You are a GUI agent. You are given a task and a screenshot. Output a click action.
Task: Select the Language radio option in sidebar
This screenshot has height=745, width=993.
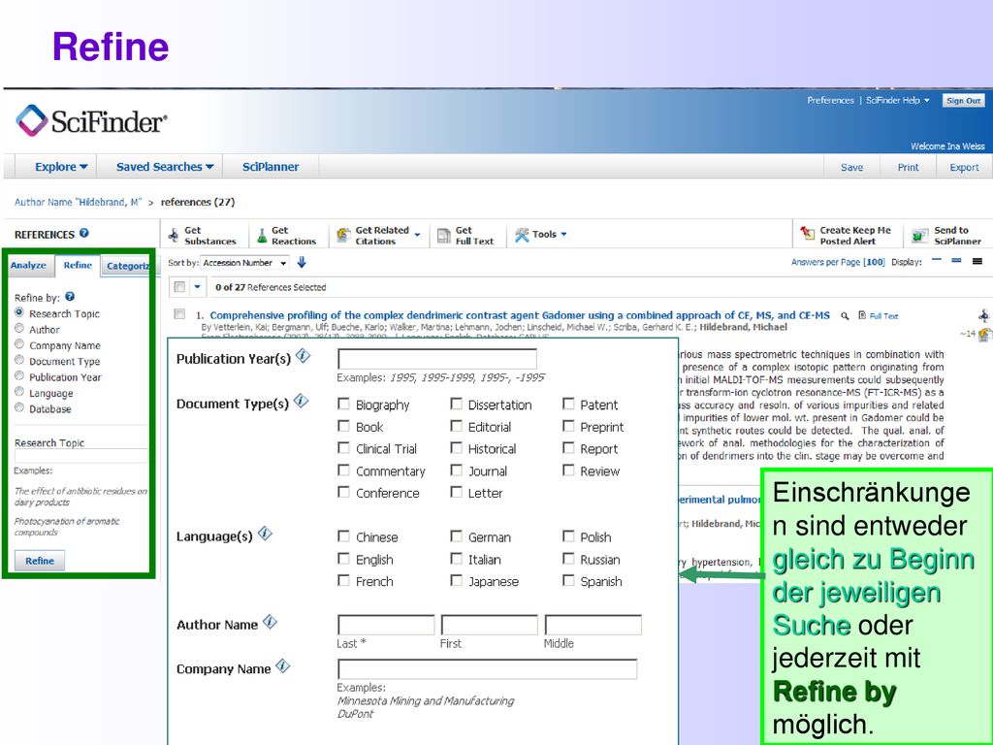(x=19, y=392)
